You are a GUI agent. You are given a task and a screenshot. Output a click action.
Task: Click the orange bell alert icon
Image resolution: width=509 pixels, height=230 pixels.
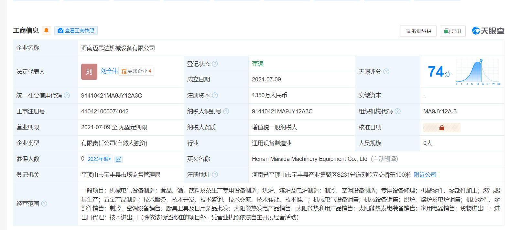coord(47,30)
